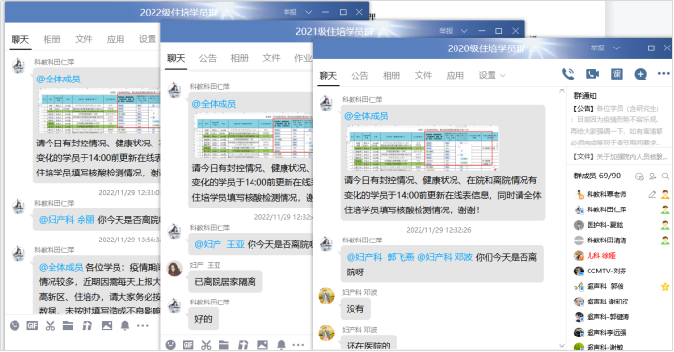Click the up arrow above 2020级 chat scrollbar

(561, 90)
